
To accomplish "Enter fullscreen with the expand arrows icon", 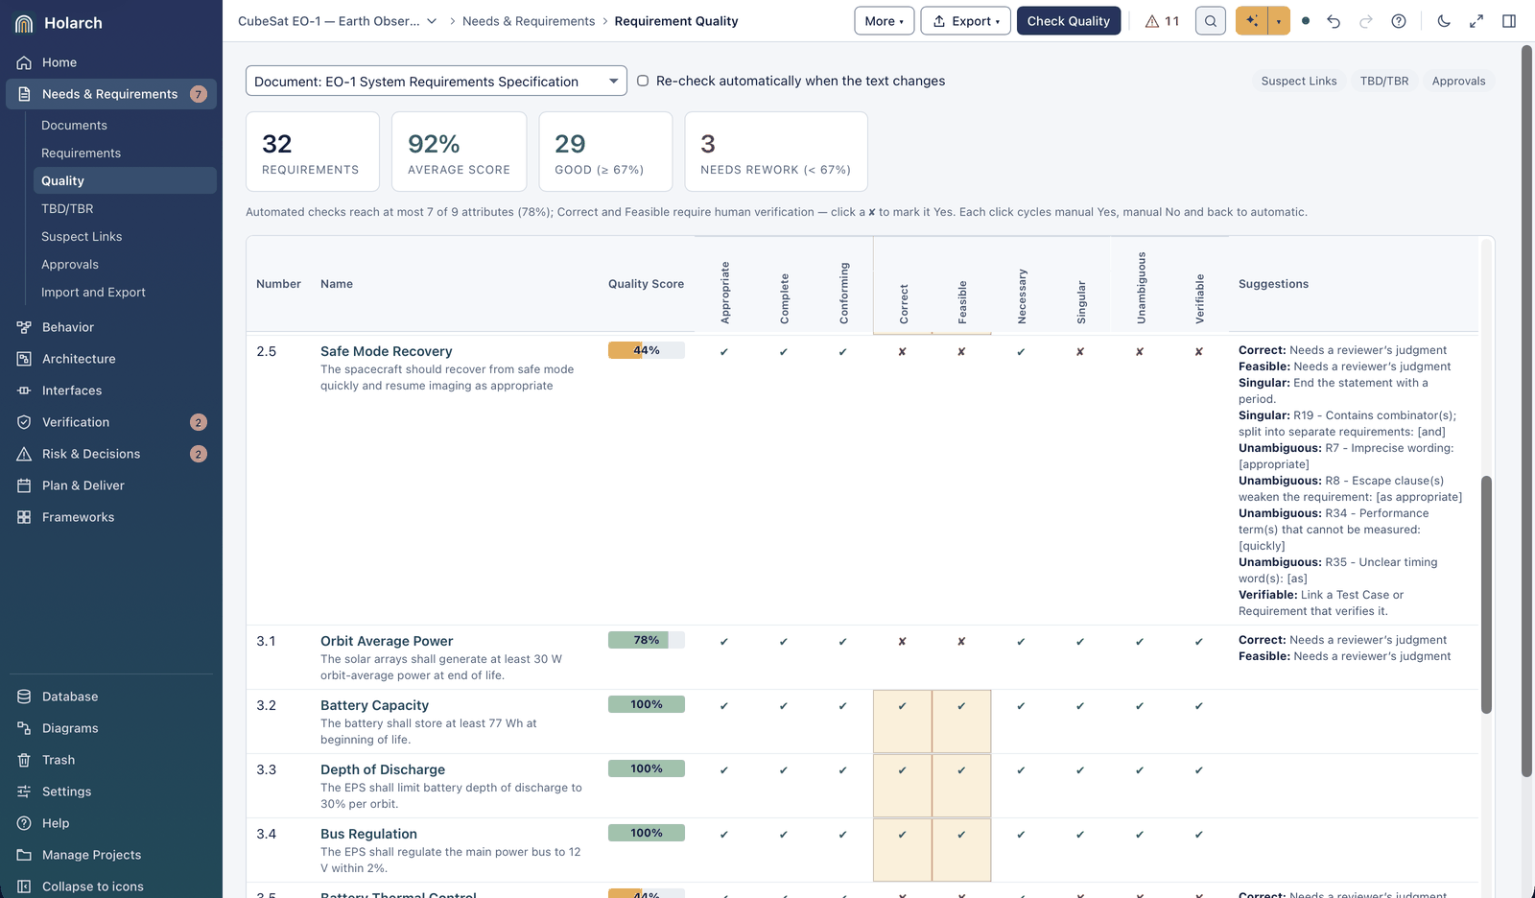I will (1476, 21).
